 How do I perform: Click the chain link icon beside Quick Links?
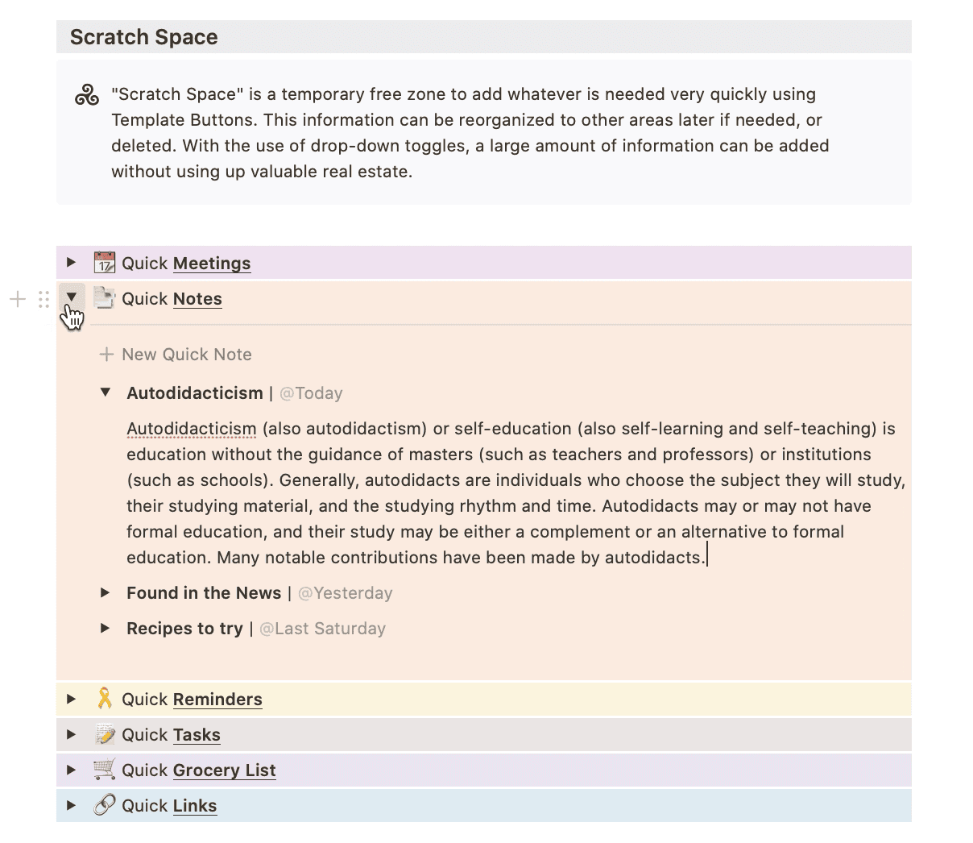click(104, 805)
